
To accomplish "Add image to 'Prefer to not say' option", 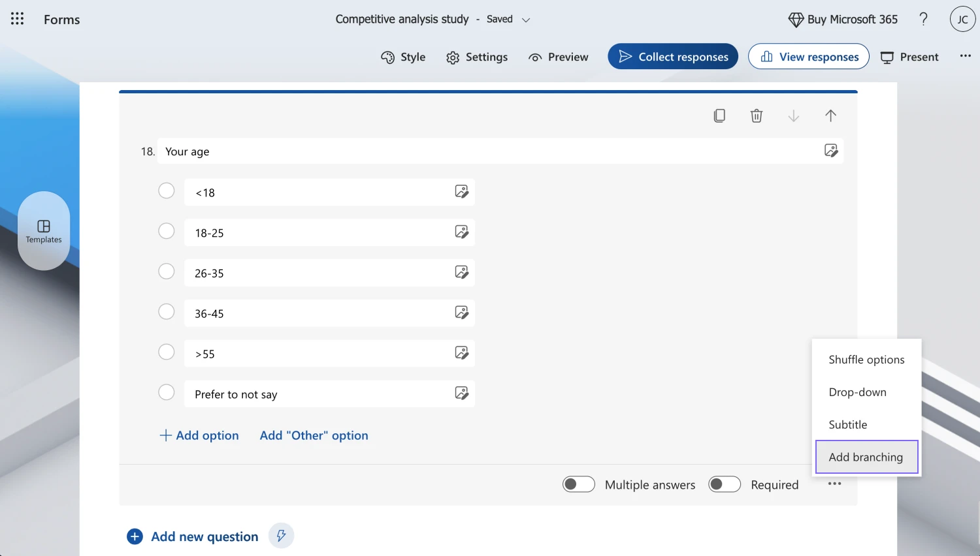I will [x=461, y=394].
